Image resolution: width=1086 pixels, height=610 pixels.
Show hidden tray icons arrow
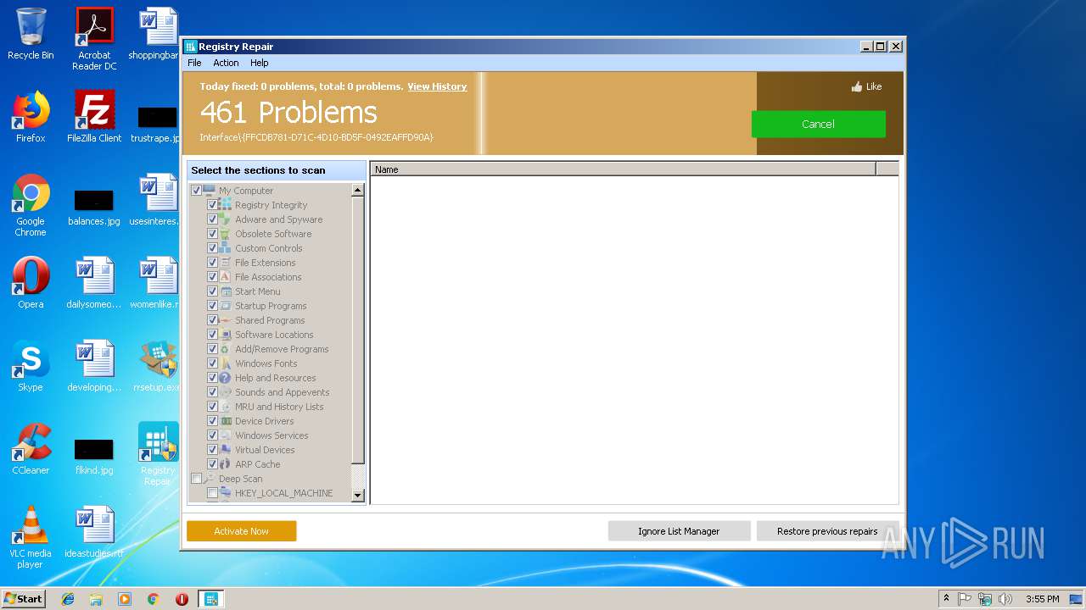946,599
